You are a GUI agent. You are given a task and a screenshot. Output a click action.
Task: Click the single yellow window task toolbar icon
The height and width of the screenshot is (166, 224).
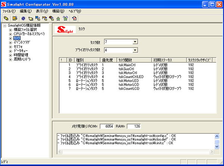(31, 18)
